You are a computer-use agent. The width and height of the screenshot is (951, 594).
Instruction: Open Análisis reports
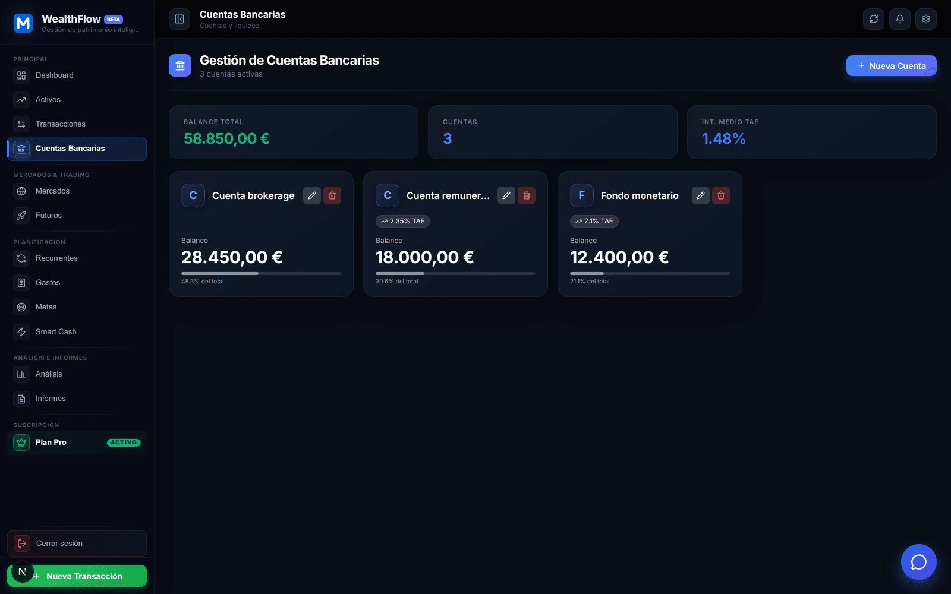(x=77, y=374)
